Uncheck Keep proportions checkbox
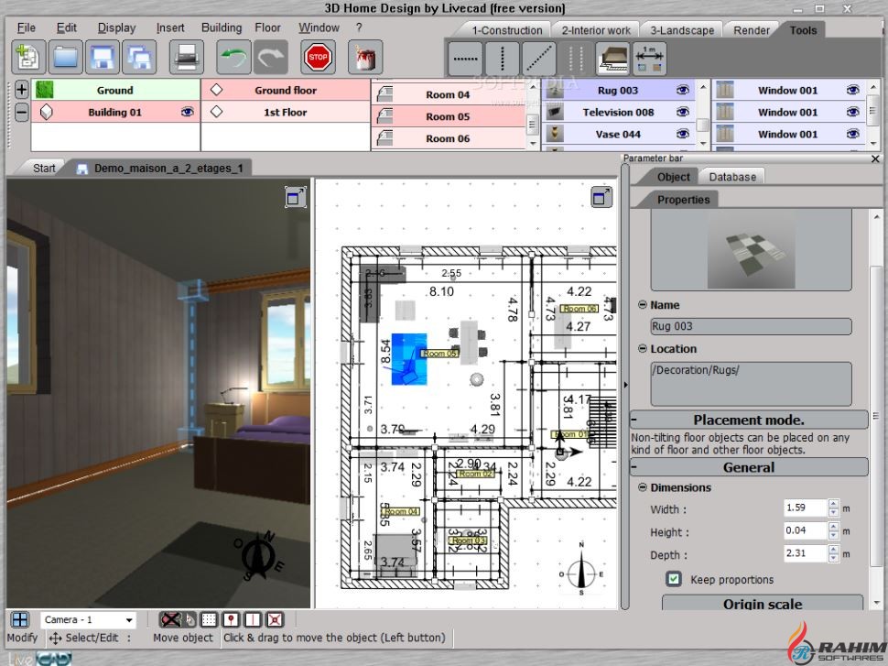 [x=674, y=579]
